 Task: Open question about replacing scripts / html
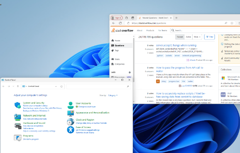181,95
